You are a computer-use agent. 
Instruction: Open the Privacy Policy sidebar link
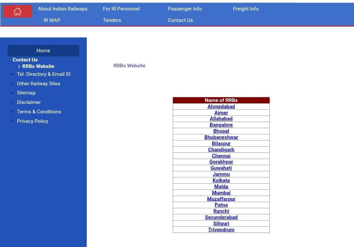coord(32,121)
